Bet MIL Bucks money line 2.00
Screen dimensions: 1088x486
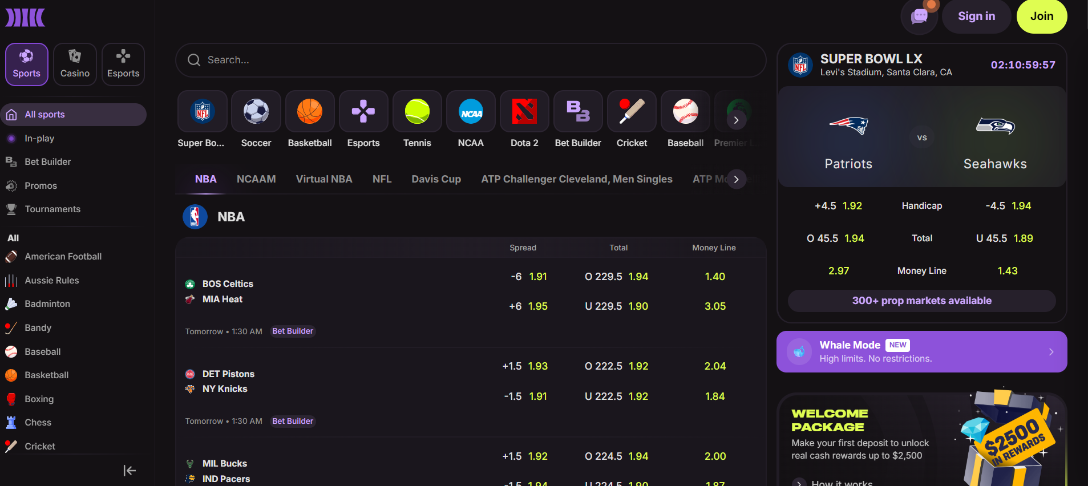pyautogui.click(x=715, y=456)
